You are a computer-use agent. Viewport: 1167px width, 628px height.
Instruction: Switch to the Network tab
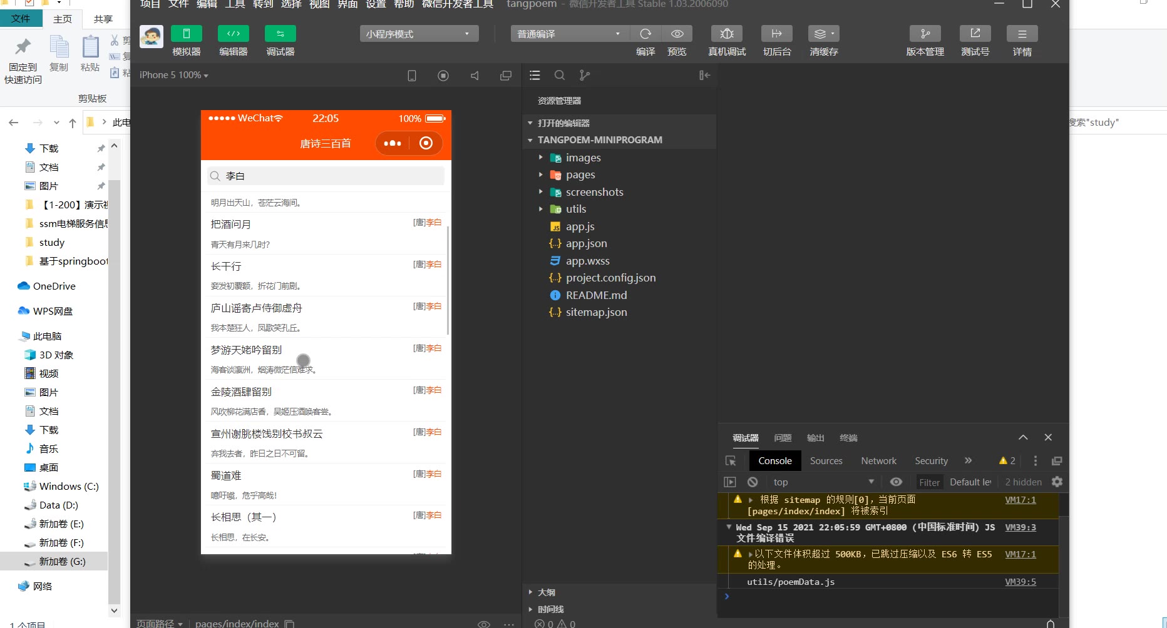[x=878, y=461]
